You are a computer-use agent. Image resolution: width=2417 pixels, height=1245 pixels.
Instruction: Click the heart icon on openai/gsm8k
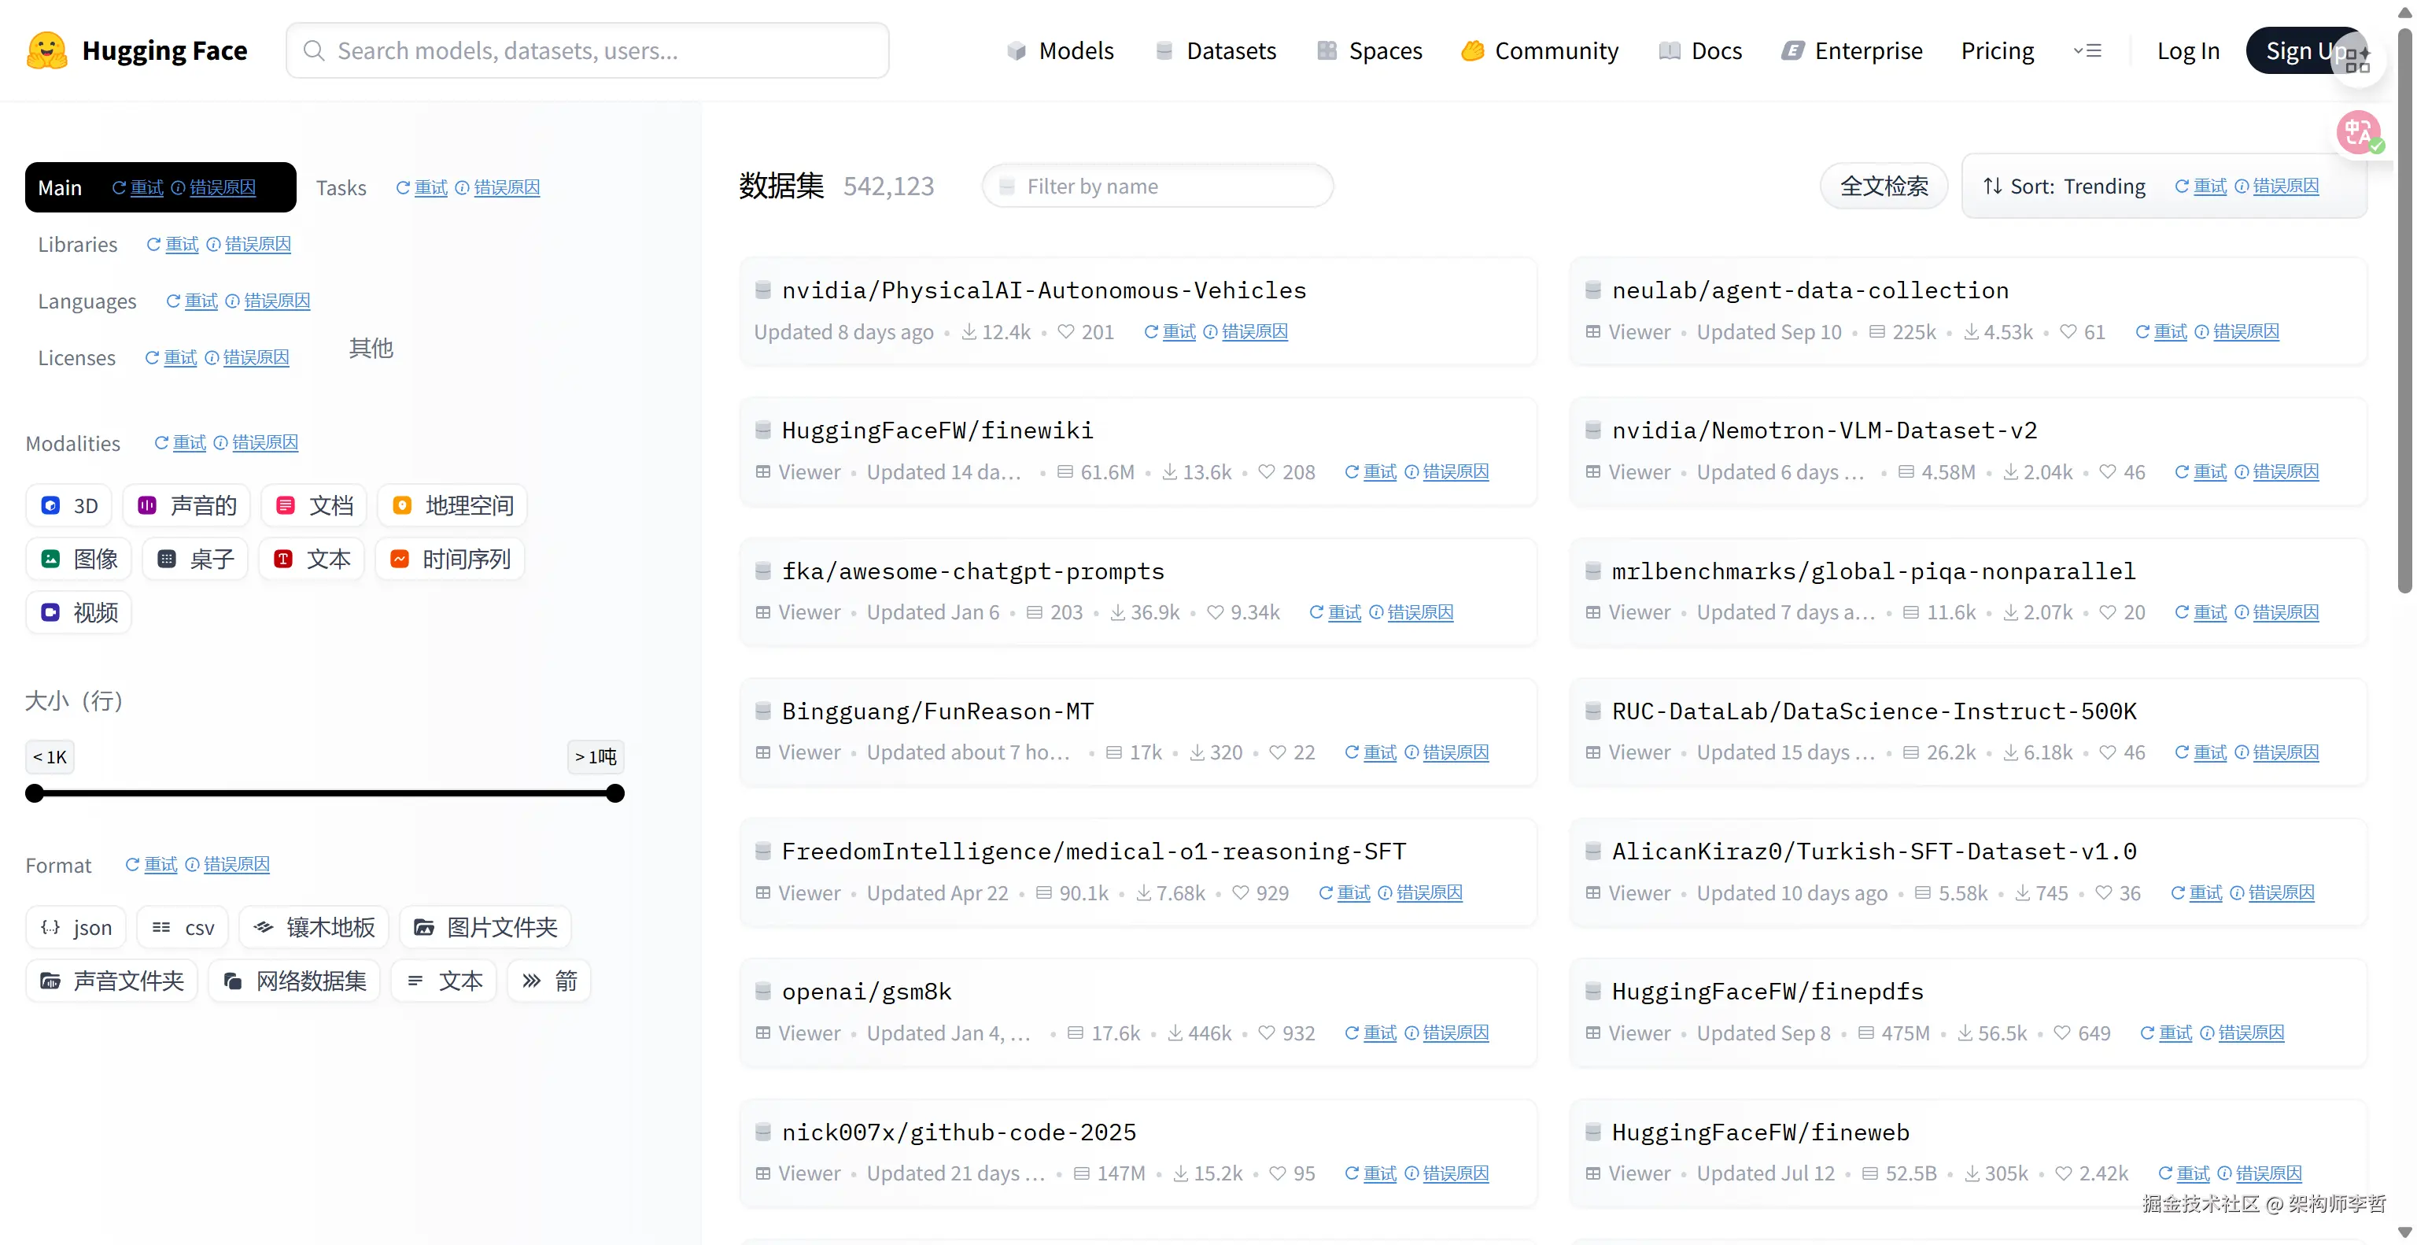tap(1267, 1033)
